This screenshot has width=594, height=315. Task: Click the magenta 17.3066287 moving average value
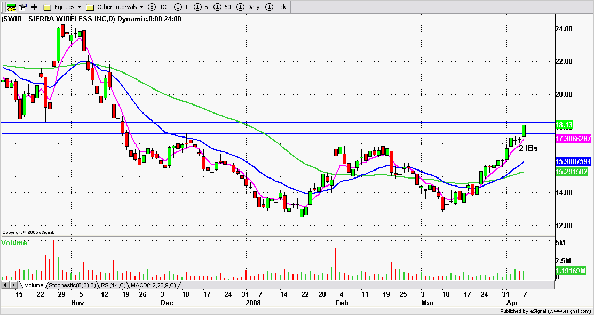[x=573, y=139]
